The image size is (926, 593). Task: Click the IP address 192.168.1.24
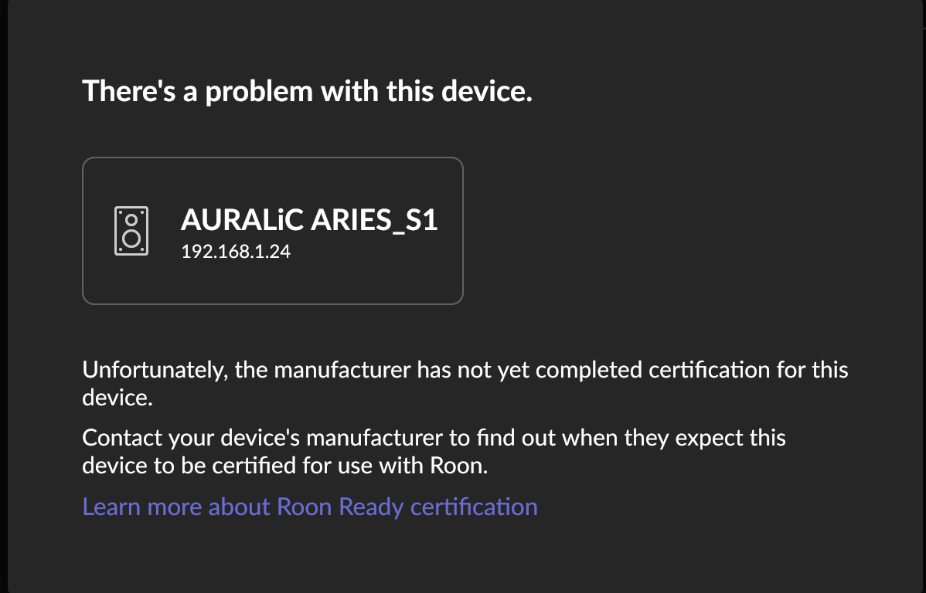point(235,252)
